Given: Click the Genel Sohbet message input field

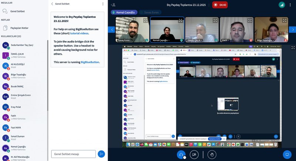Looking at the screenshot, I should [x=73, y=154].
